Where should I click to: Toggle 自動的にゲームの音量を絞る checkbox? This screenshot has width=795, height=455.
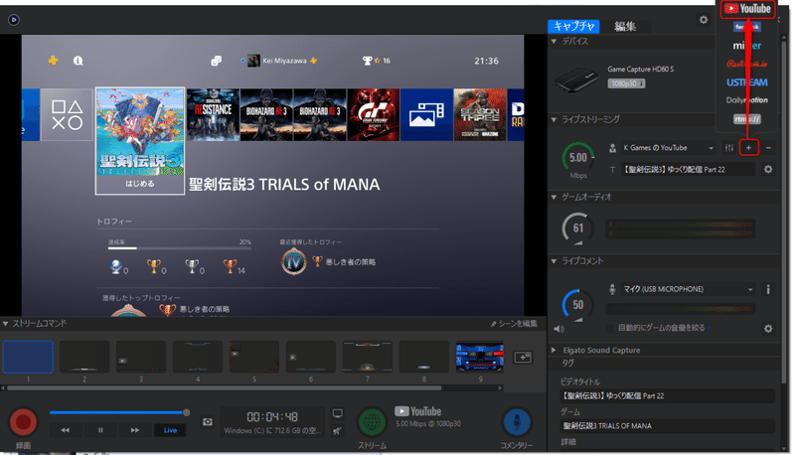(x=610, y=328)
